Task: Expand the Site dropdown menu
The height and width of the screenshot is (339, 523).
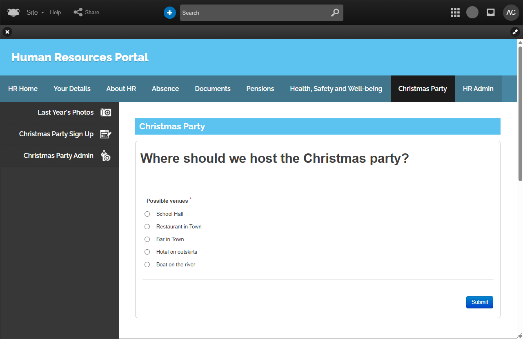Action: tap(35, 13)
